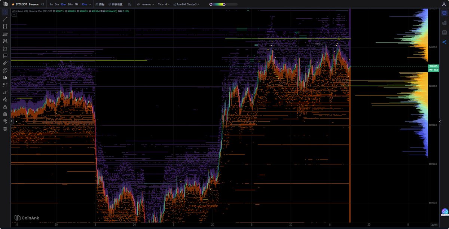Switch to 1H timeframe
449x229 pixels.
pos(77,4)
